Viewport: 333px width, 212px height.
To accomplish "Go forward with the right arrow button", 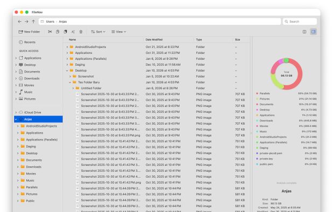I will point(26,22).
